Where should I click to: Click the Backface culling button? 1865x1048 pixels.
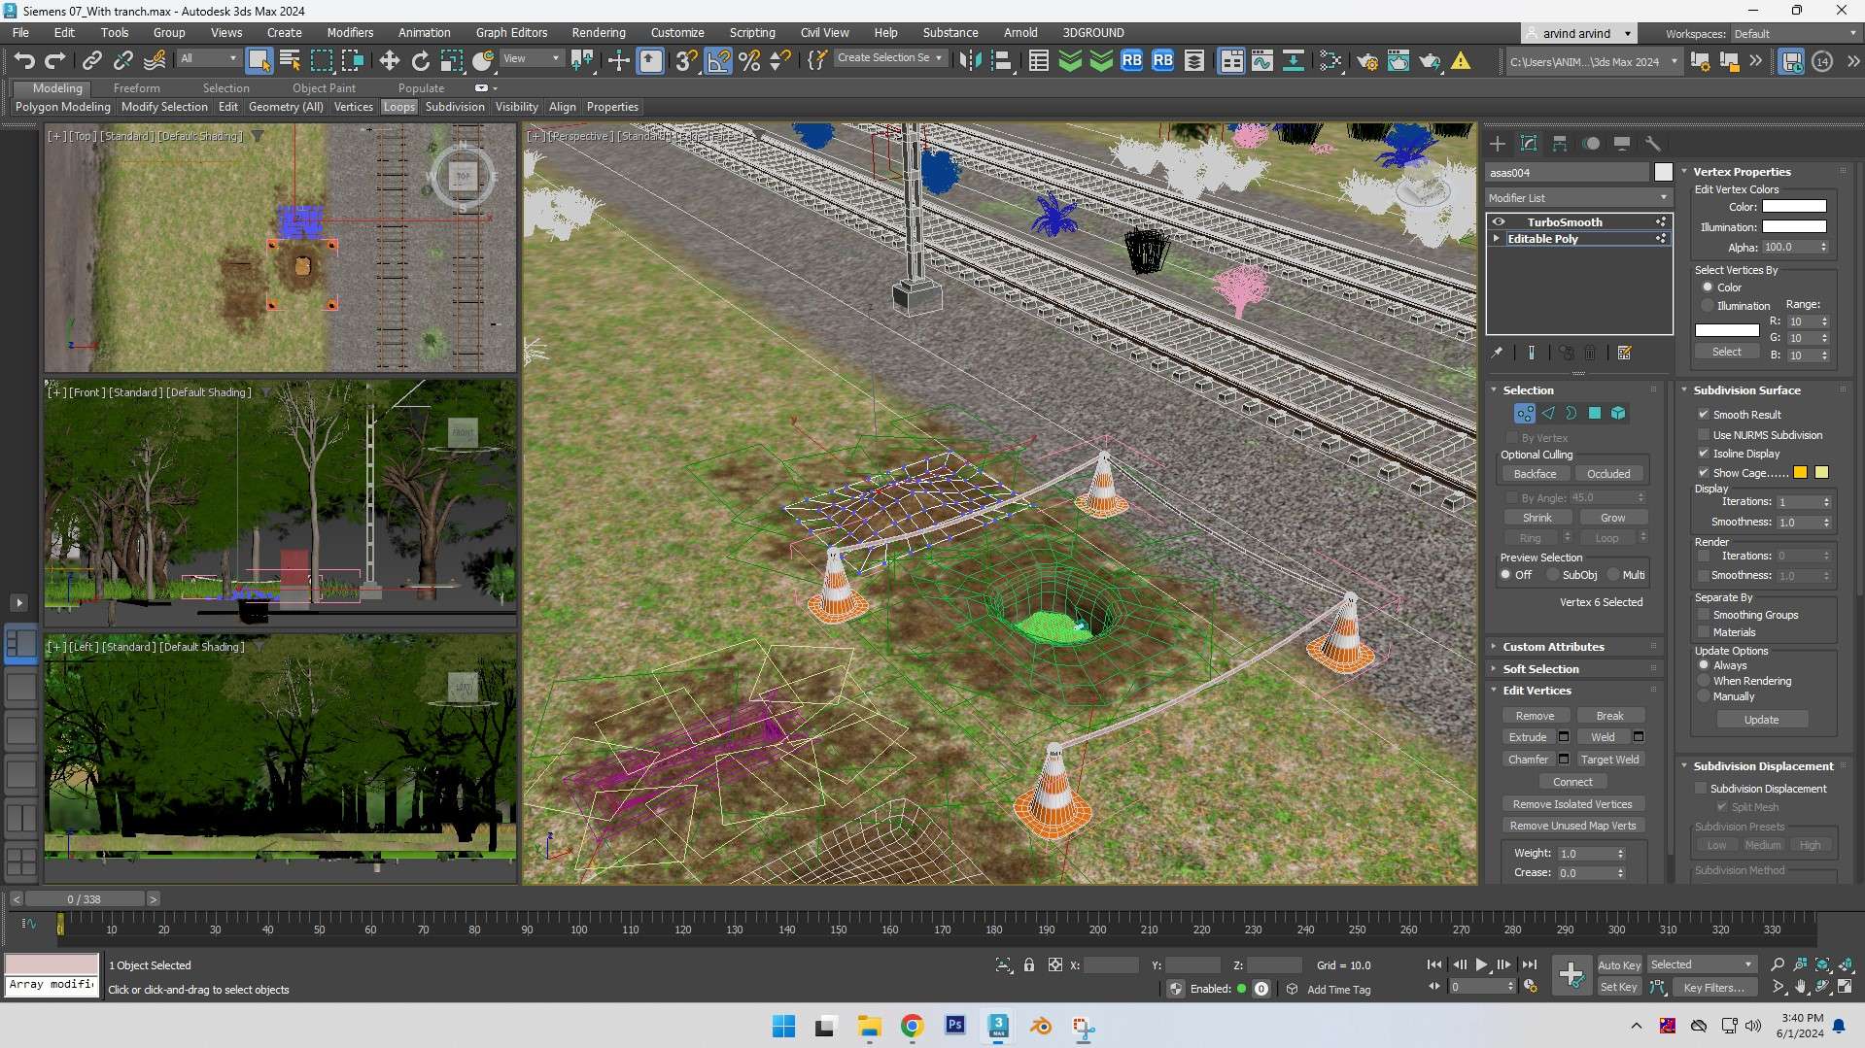(x=1535, y=473)
